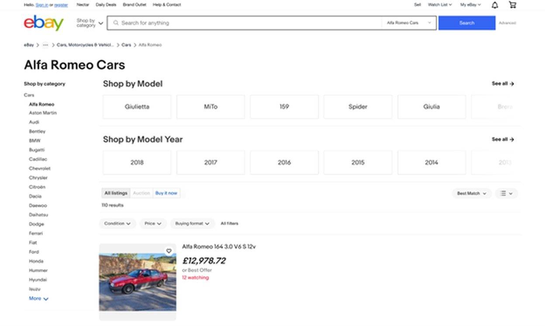Open Brand Outlet in top menu
The height and width of the screenshot is (326, 545).
pyautogui.click(x=135, y=5)
